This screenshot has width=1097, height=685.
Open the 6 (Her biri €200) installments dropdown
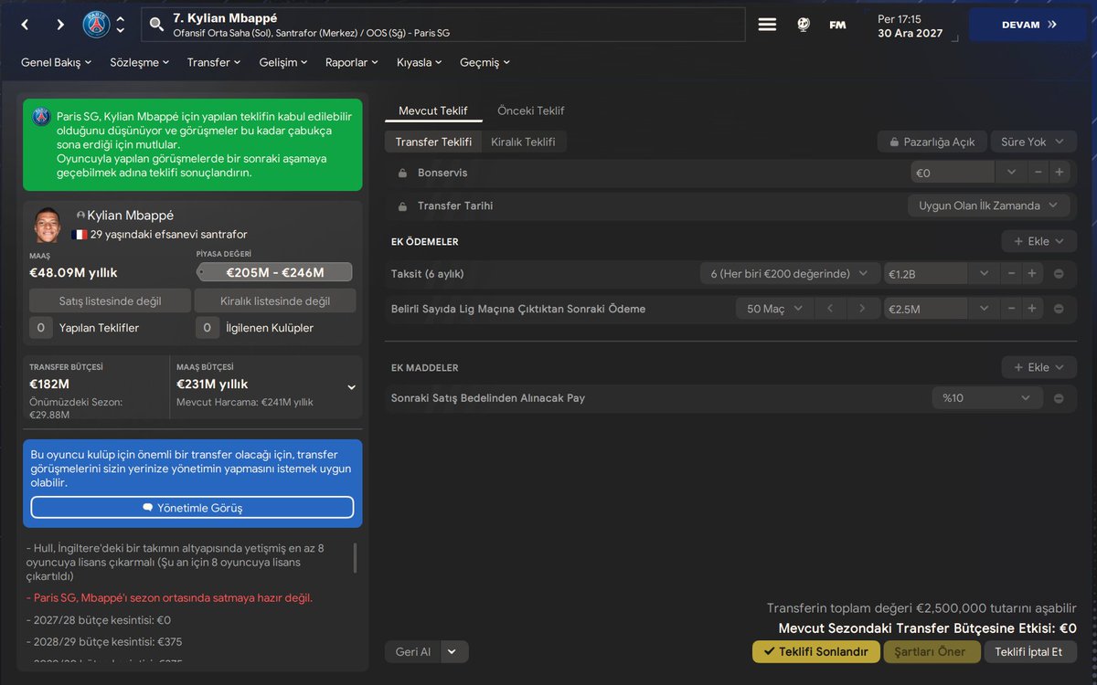pos(789,273)
